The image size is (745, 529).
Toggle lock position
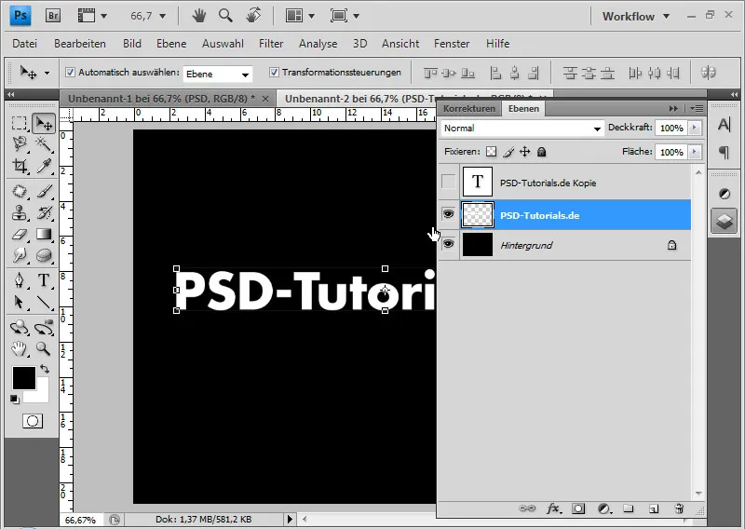pos(524,152)
